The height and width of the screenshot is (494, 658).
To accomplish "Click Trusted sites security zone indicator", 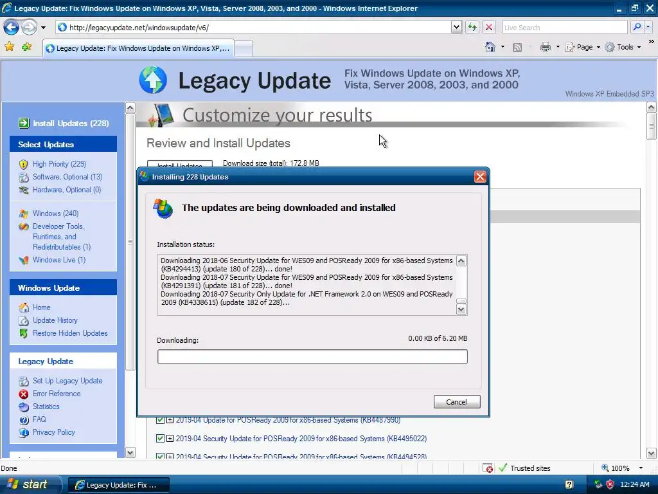I will coord(524,468).
